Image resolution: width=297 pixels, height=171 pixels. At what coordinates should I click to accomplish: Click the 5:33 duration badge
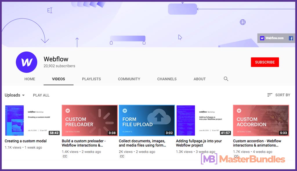click(283, 133)
